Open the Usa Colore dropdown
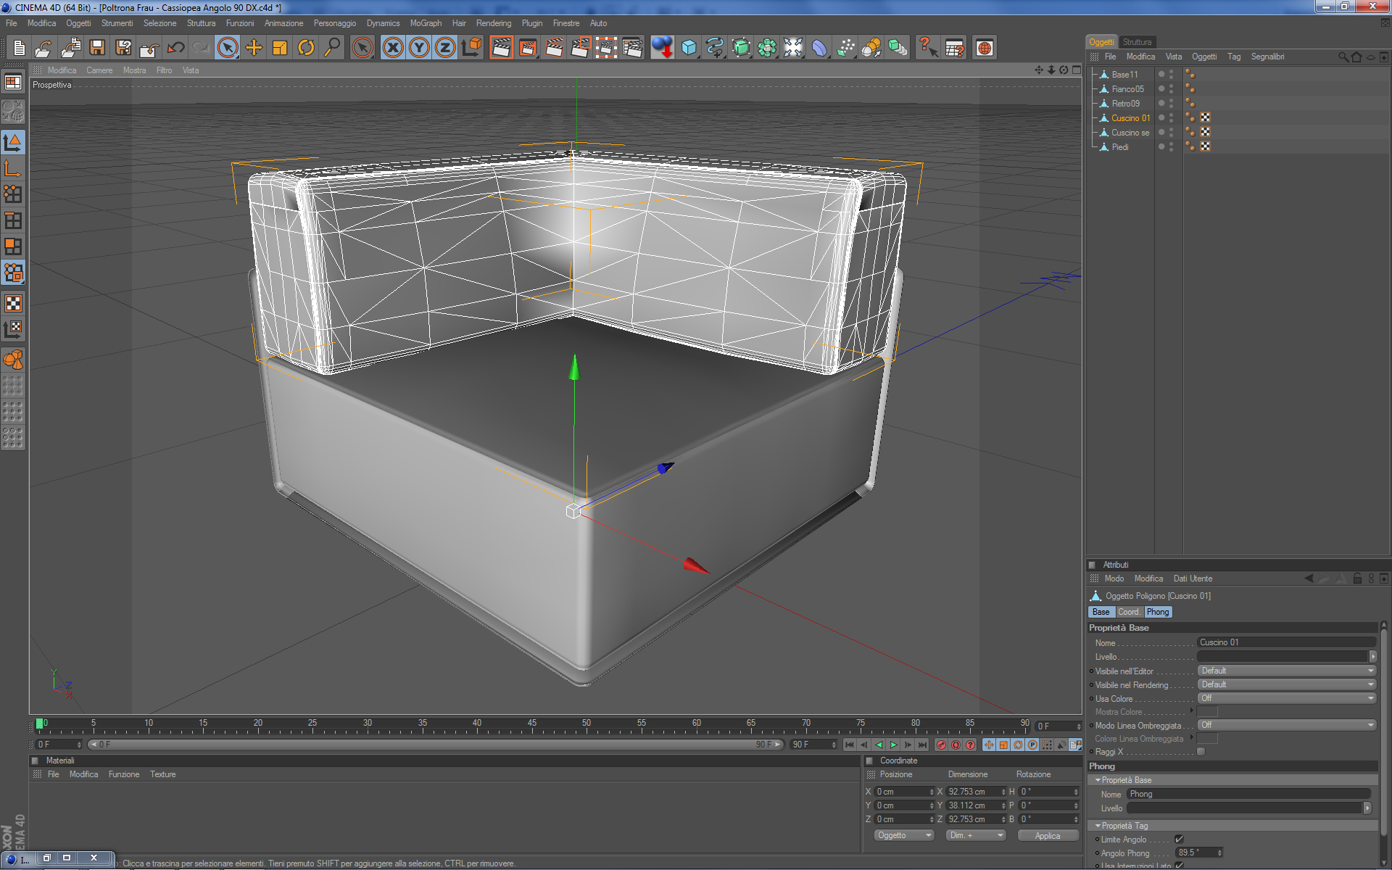 (1286, 698)
